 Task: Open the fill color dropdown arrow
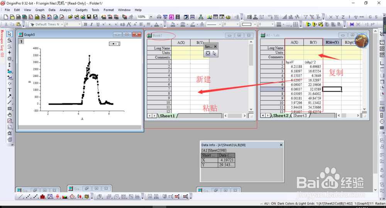(x=178, y=24)
